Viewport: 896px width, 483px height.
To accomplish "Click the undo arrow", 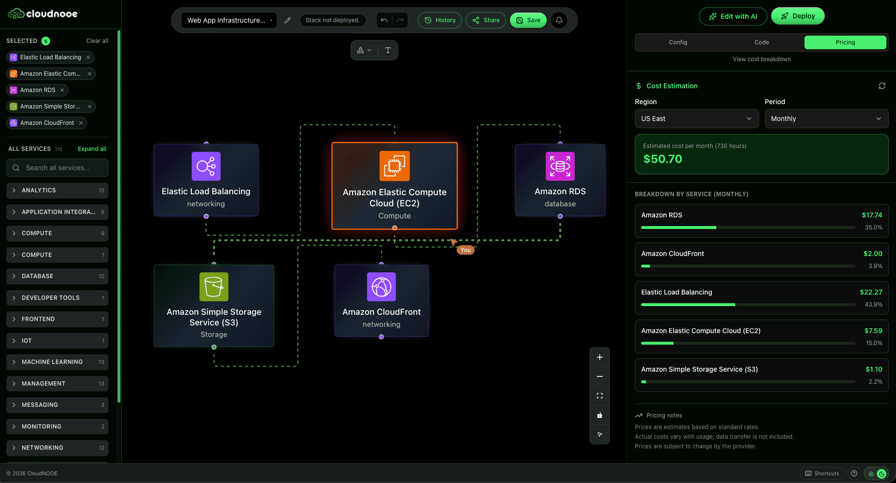I will [384, 20].
